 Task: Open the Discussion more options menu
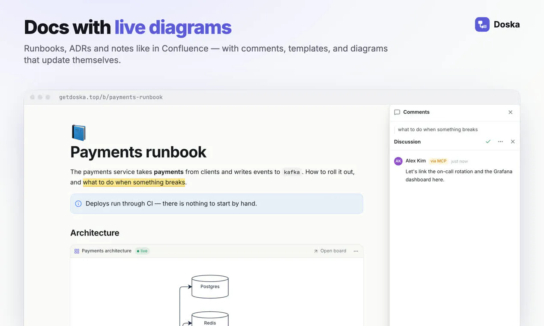click(x=500, y=142)
